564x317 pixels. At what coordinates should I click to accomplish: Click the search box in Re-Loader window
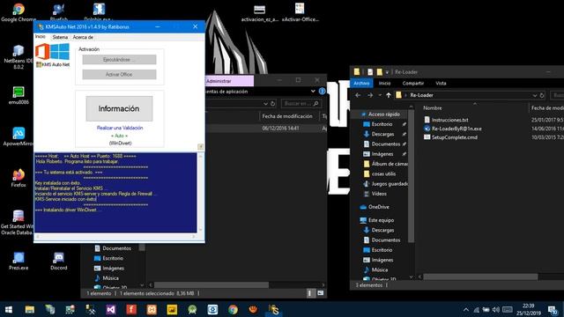point(557,95)
